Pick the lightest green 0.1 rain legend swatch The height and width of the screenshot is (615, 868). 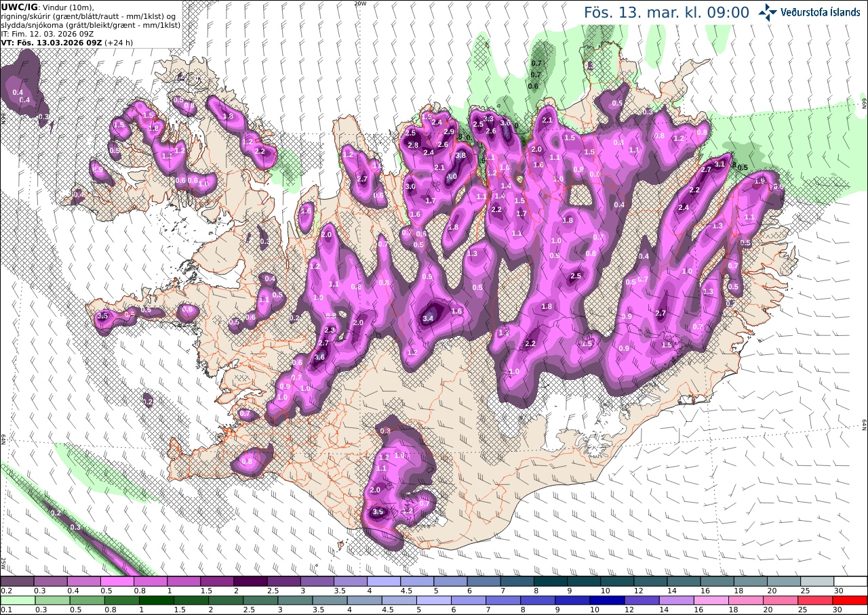coord(17,600)
